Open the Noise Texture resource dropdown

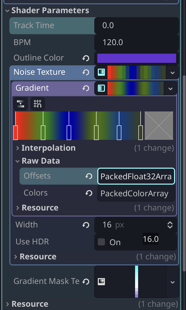(173, 72)
